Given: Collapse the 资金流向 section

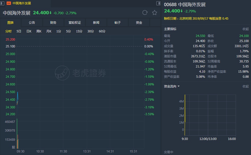Looking at the screenshot, I should [246, 86].
